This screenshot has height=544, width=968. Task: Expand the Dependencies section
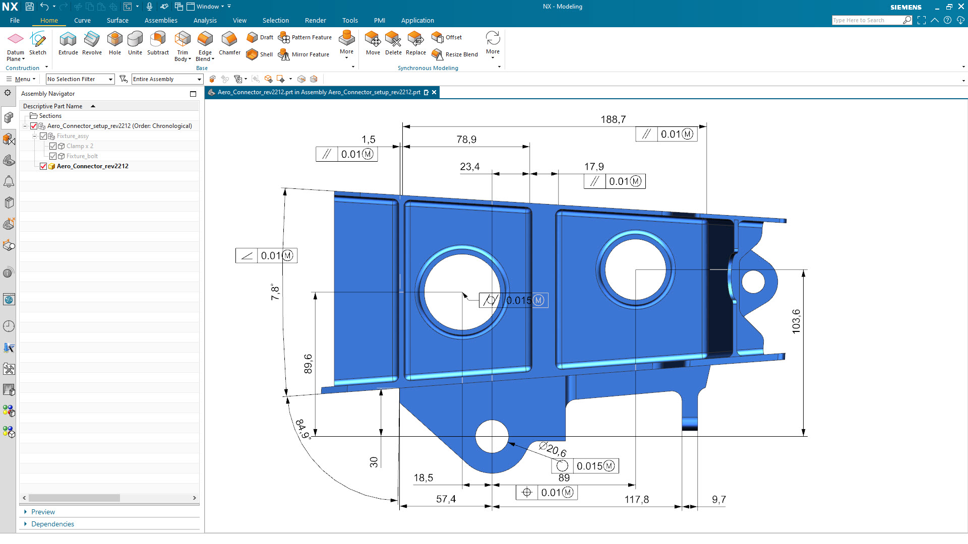point(53,524)
